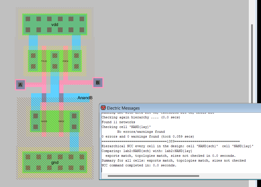Click the 'Summary for all cells' line
Screen dimensions: 261x187
coord(174,160)
